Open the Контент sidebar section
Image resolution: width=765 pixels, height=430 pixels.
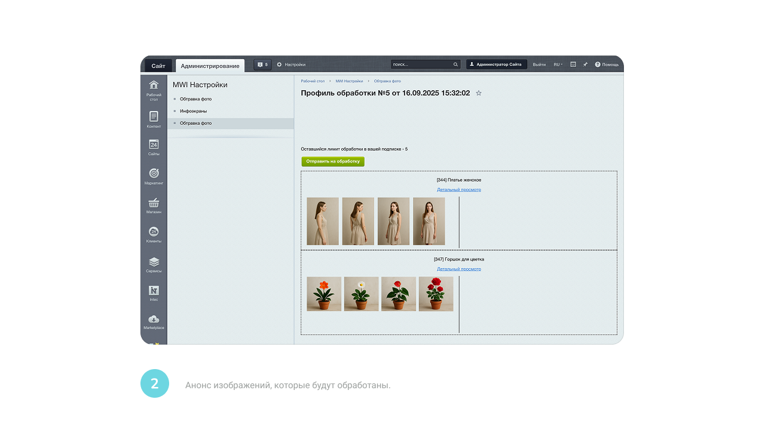tap(154, 116)
